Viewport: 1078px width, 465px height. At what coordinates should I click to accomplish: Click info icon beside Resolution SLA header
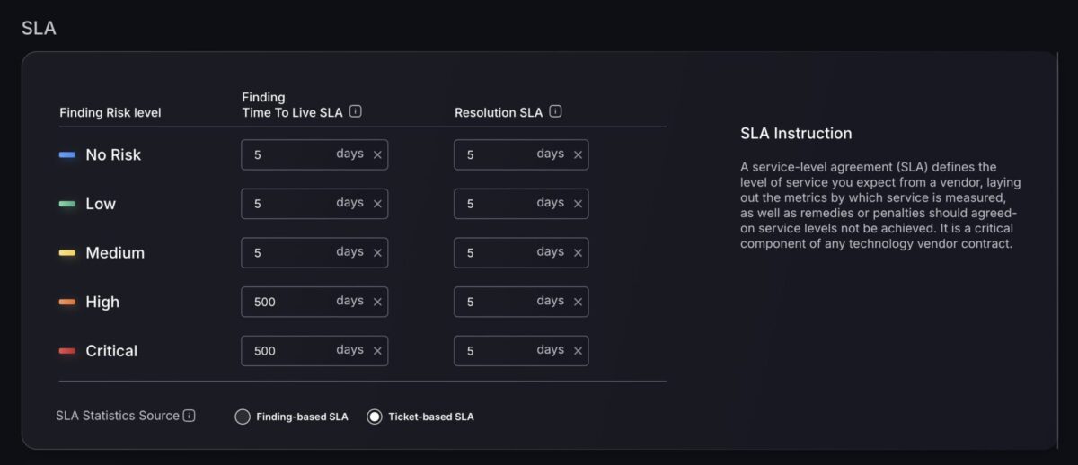[556, 112]
